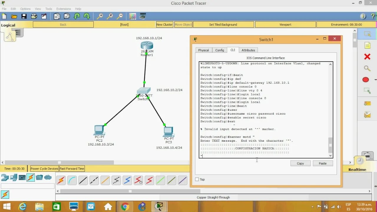Click the Add Complex PDU envelope icon
The height and width of the screenshot is (212, 377).
[x=367, y=115]
